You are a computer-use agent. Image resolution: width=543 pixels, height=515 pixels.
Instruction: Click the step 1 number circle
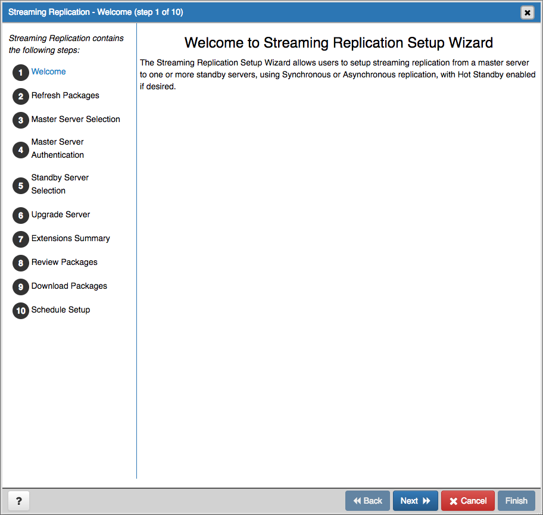point(21,73)
